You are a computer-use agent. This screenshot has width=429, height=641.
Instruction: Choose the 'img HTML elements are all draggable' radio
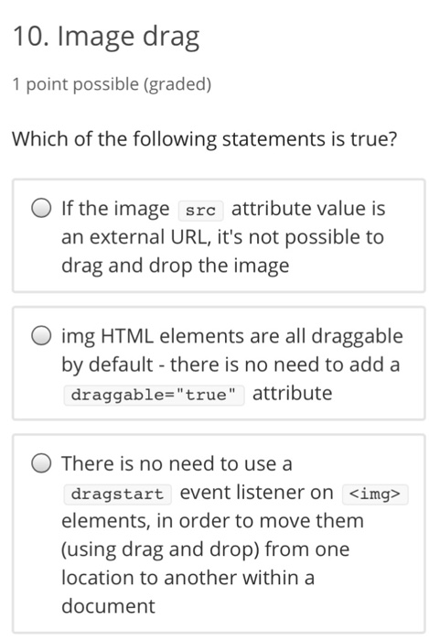(41, 336)
